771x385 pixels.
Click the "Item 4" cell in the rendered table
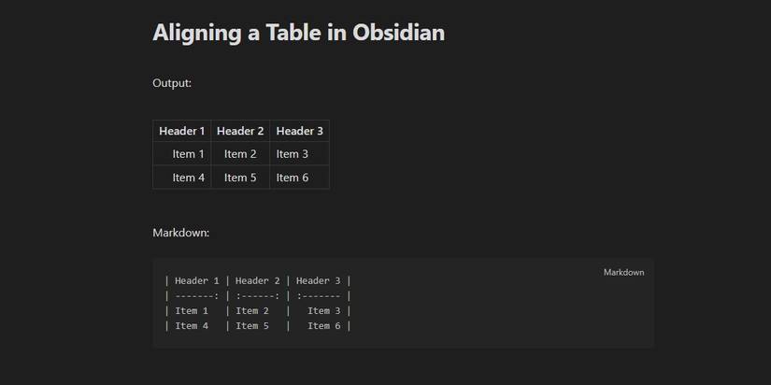[x=188, y=178]
